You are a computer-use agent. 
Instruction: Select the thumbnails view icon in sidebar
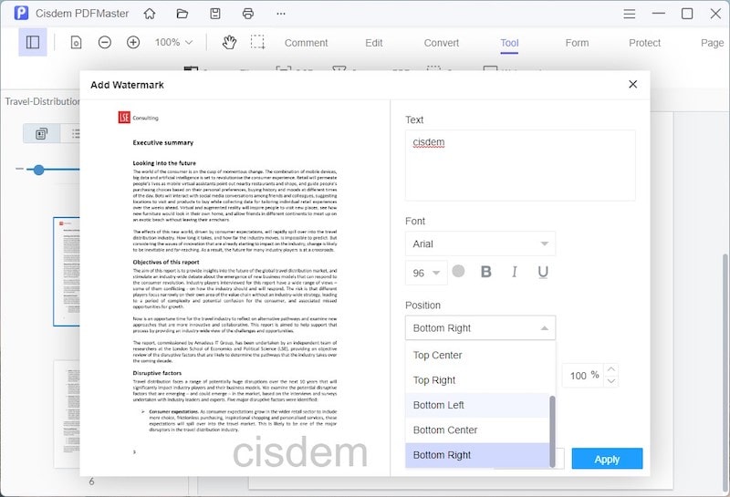41,134
